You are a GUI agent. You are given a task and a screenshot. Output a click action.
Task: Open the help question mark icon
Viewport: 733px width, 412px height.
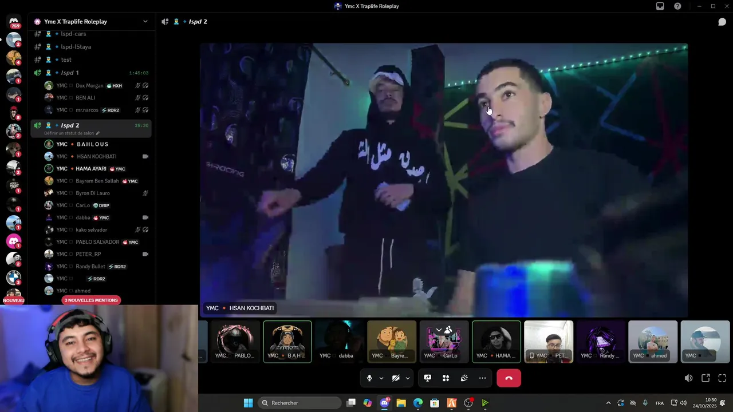click(677, 6)
